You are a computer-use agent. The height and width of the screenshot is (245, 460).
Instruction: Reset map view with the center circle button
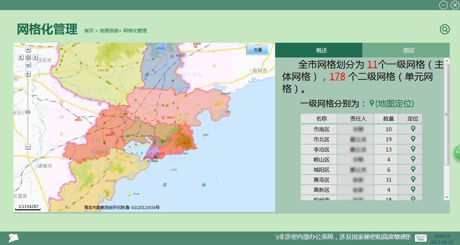coord(28,57)
